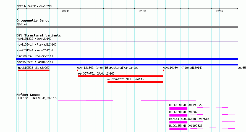Click the magenta exon of BLOC1S5|NM_201280
The width and height of the screenshot is (246, 132).
(178, 115)
